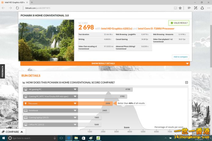Click the 4198 score bar
This screenshot has height=141, width=212.
pyautogui.click(x=105, y=89)
